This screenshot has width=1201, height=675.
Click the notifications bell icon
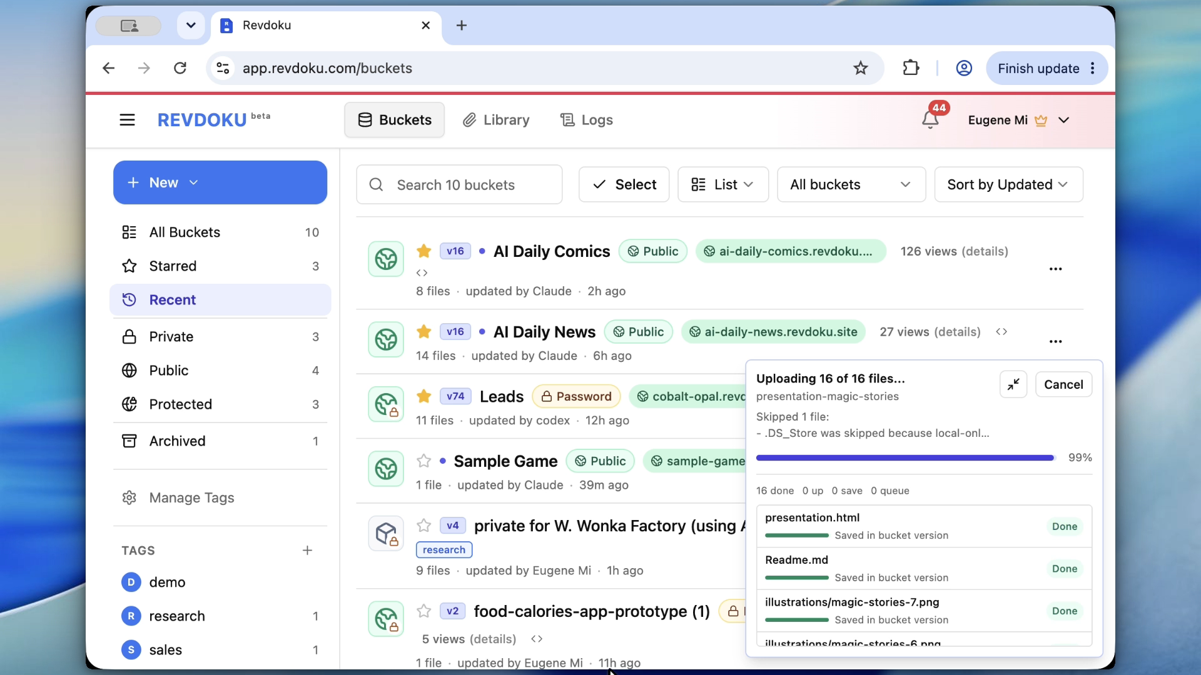tap(930, 120)
